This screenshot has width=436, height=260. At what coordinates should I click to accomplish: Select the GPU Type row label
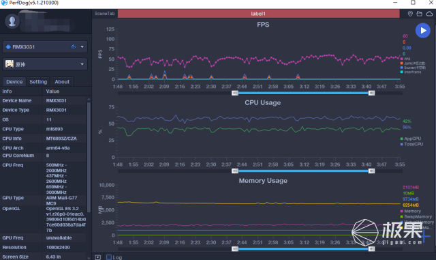point(13,198)
